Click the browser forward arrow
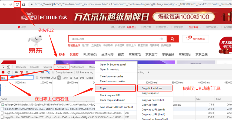This screenshot has width=232, height=120. 11,4
